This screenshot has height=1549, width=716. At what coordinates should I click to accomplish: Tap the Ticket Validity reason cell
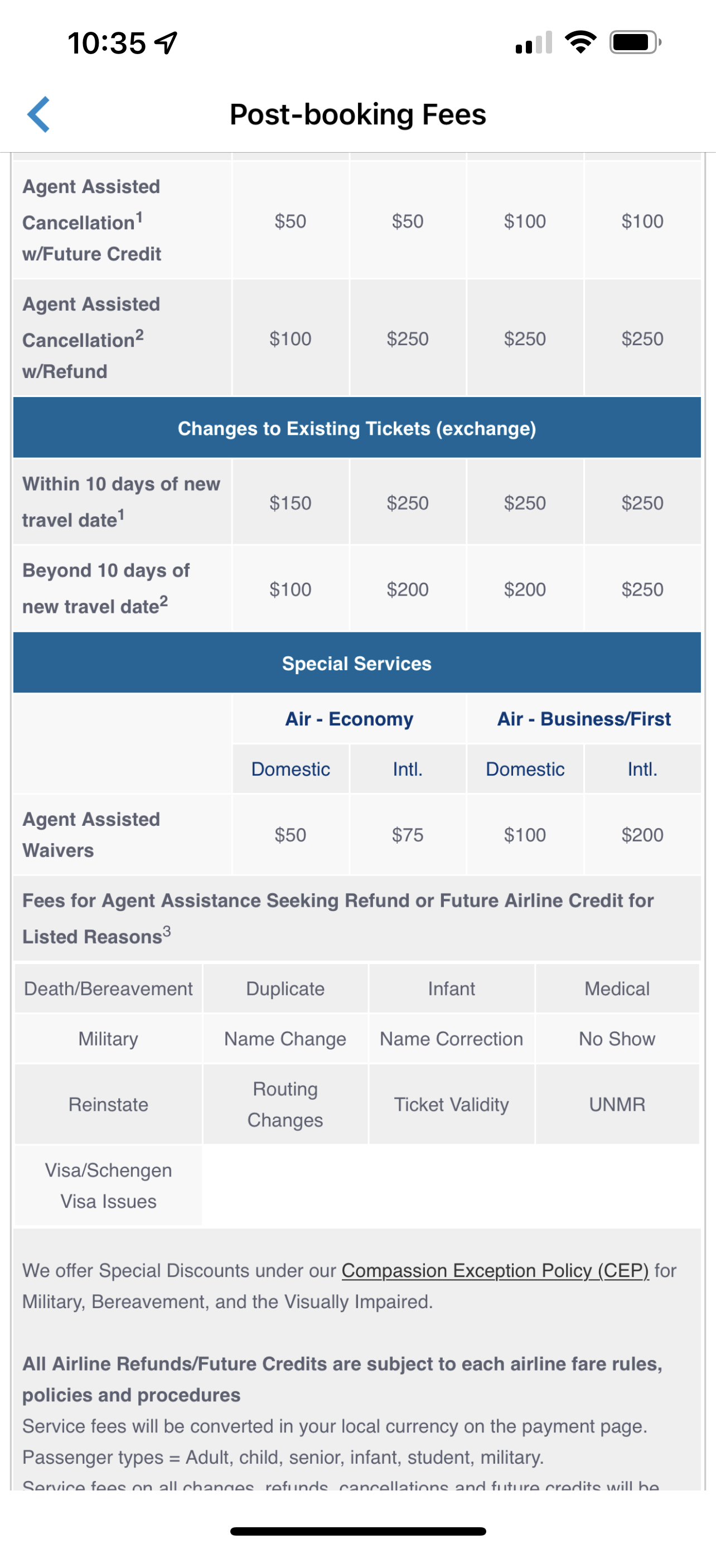[452, 1105]
